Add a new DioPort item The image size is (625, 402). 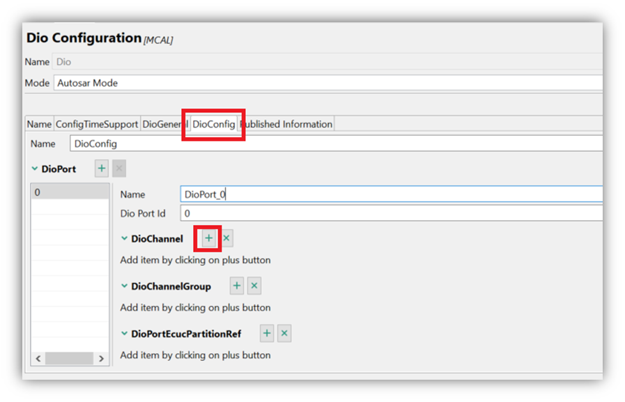click(x=102, y=169)
